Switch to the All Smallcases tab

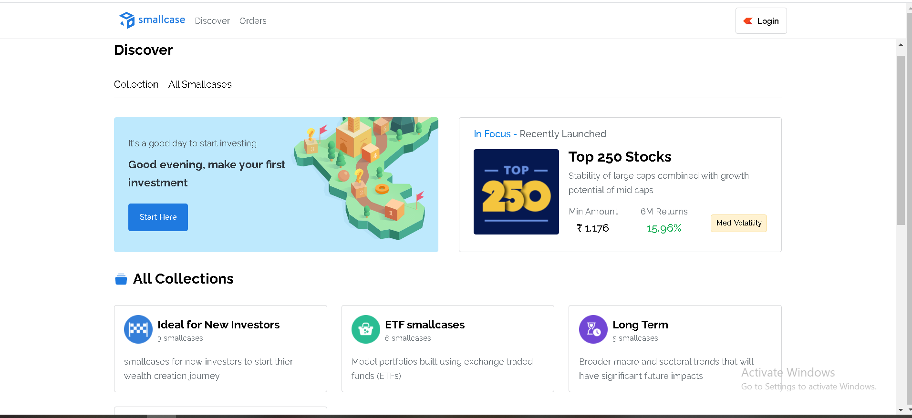click(x=200, y=84)
